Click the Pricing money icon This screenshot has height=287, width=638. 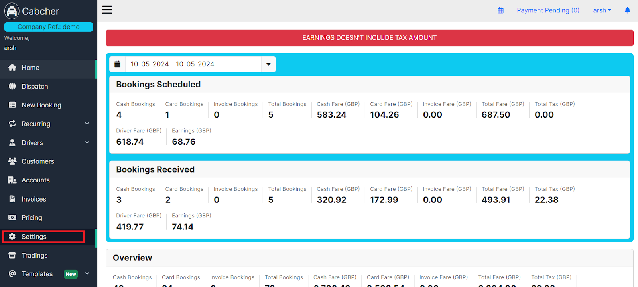(x=12, y=217)
